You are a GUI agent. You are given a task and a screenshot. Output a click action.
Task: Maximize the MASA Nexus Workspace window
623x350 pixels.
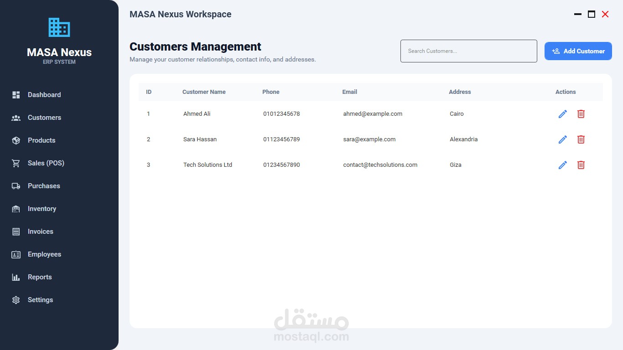point(592,15)
